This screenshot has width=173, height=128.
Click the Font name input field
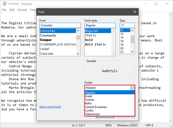coord(60,25)
